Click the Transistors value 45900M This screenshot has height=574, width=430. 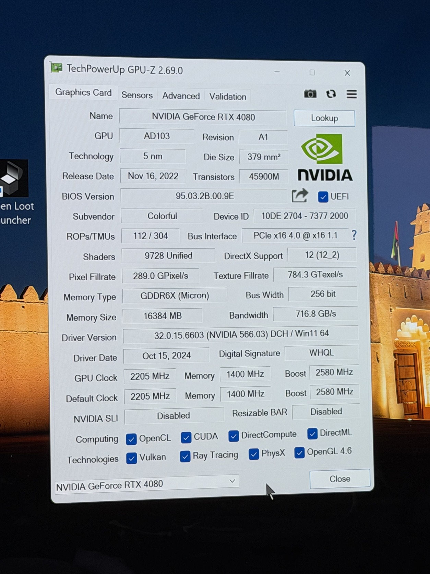pyautogui.click(x=264, y=177)
